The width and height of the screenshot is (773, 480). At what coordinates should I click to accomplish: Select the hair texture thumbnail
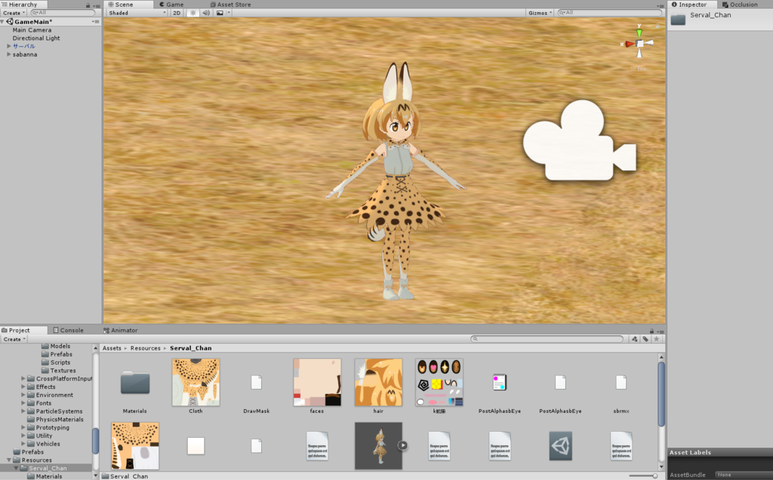coord(378,382)
